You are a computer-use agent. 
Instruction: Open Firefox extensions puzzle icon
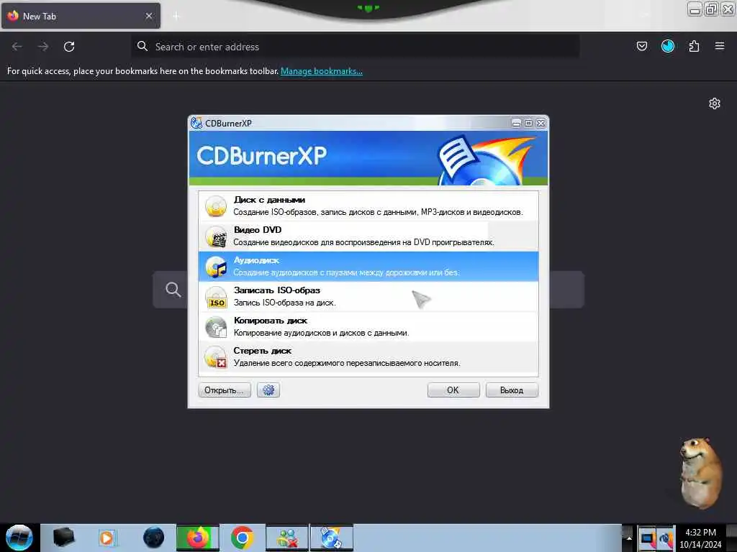click(694, 46)
